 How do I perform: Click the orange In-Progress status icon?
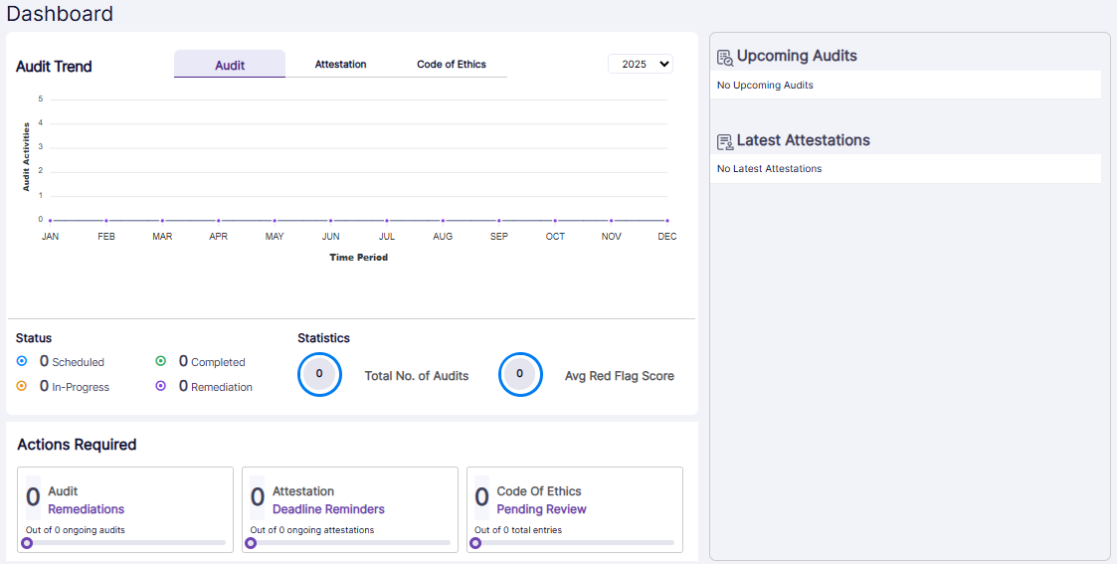[21, 386]
